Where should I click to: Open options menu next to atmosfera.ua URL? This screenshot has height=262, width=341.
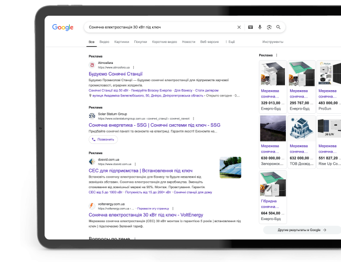pyautogui.click(x=134, y=68)
